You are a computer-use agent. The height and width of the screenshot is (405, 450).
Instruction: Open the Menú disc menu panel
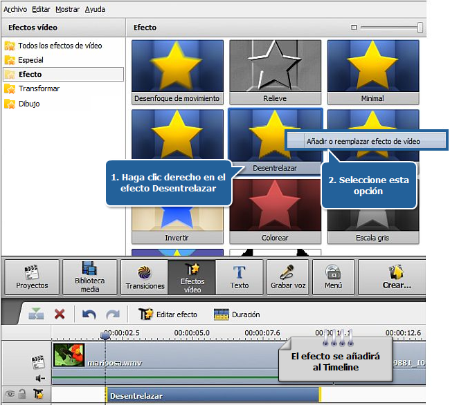pos(333,276)
